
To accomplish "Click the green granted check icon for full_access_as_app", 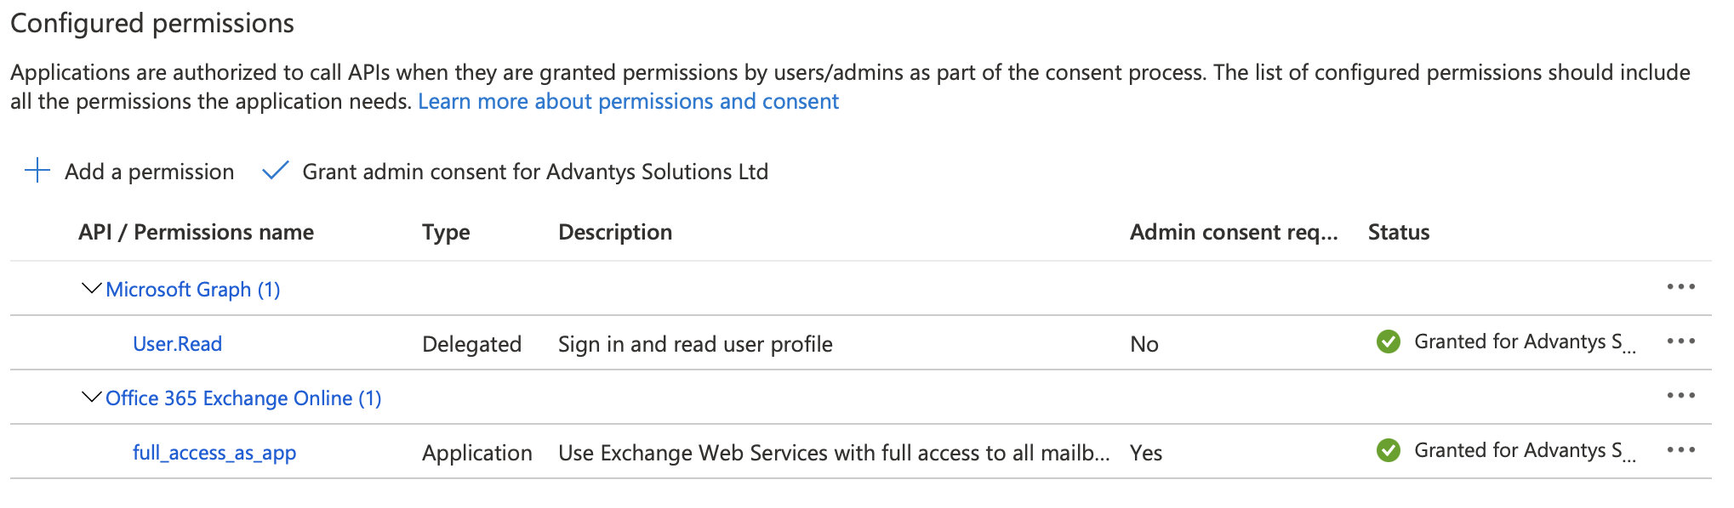I will (1389, 450).
